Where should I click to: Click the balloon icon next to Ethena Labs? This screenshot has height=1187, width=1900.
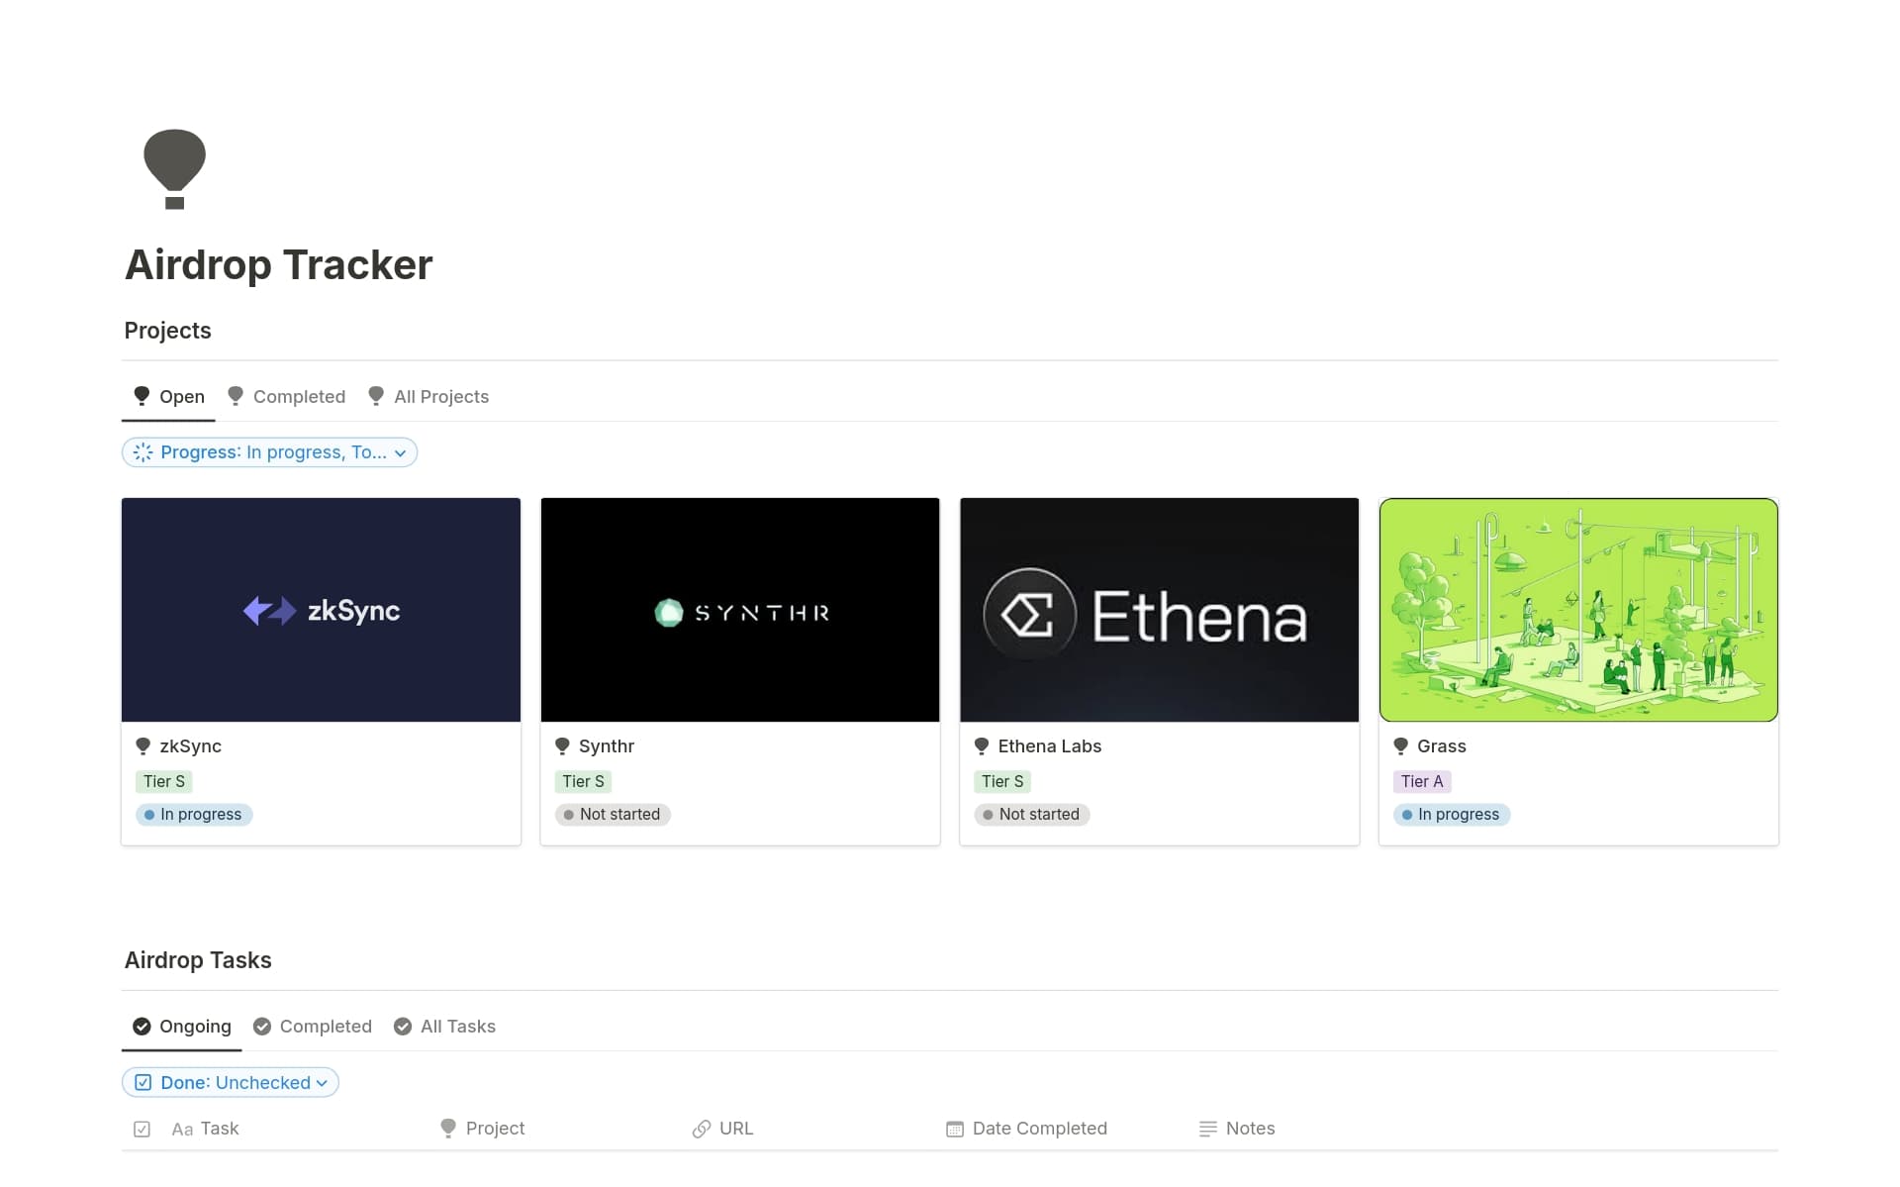[982, 746]
